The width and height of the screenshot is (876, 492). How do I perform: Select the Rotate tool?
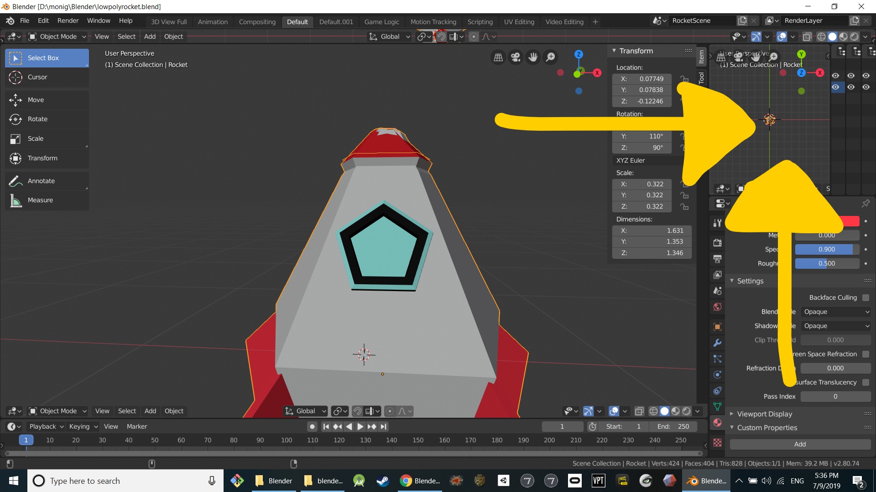pyautogui.click(x=37, y=119)
